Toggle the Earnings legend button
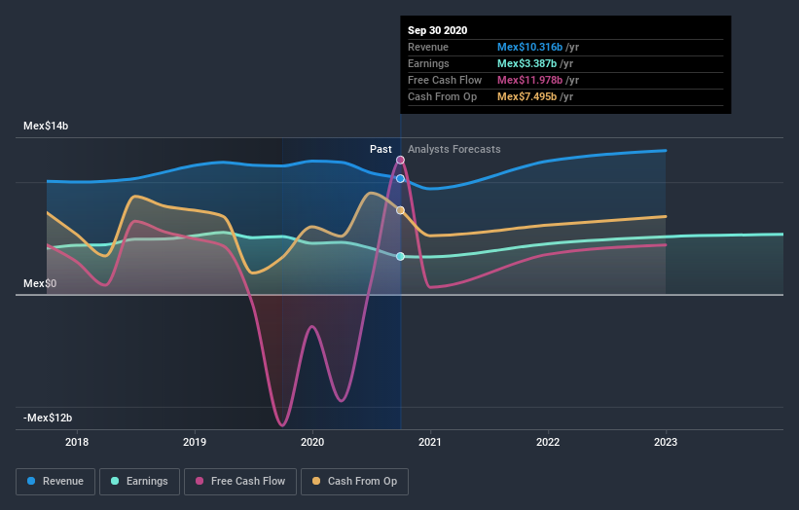799x510 pixels. point(139,482)
